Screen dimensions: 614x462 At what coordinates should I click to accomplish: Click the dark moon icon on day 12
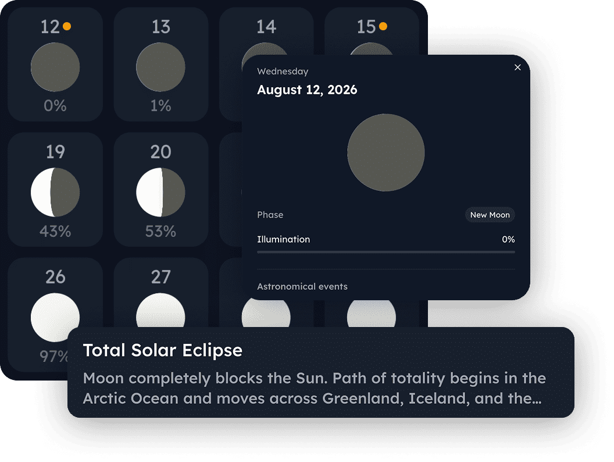pyautogui.click(x=55, y=67)
